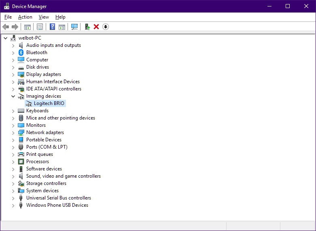This screenshot has height=231, width=316.
Task: Select Windows Phone USB Devices label
Action: pyautogui.click(x=57, y=205)
